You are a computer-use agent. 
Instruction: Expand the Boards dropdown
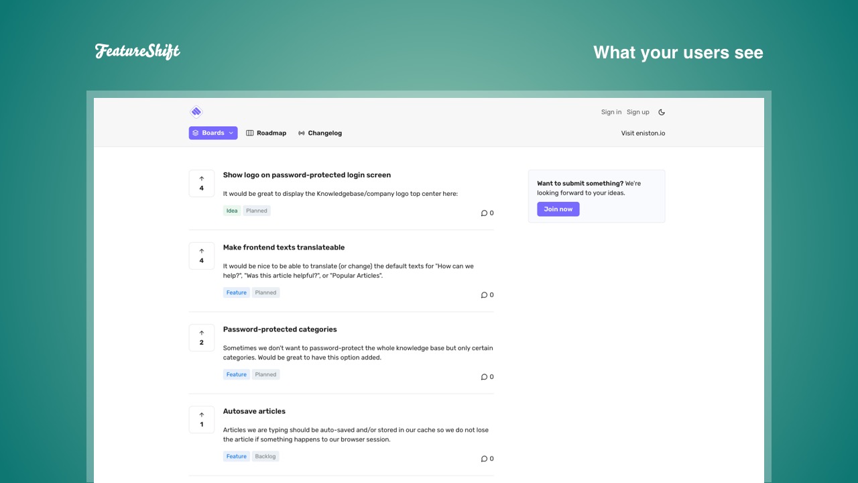pyautogui.click(x=213, y=133)
